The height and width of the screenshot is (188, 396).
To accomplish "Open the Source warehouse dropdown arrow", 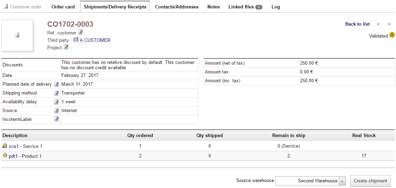I will (342, 181).
